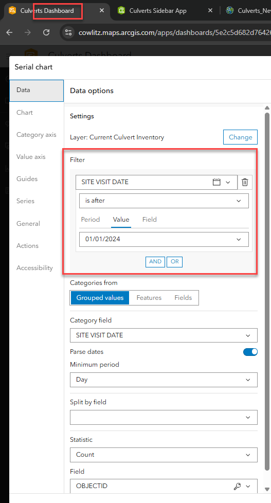
Task: Click the Culverts Dashboard tab favicon
Action: [x=12, y=11]
